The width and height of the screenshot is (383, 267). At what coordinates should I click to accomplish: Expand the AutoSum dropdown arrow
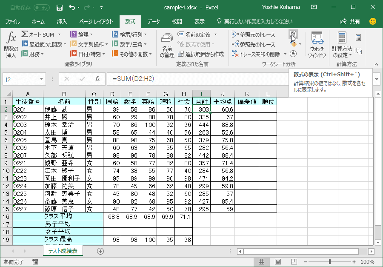click(x=59, y=34)
